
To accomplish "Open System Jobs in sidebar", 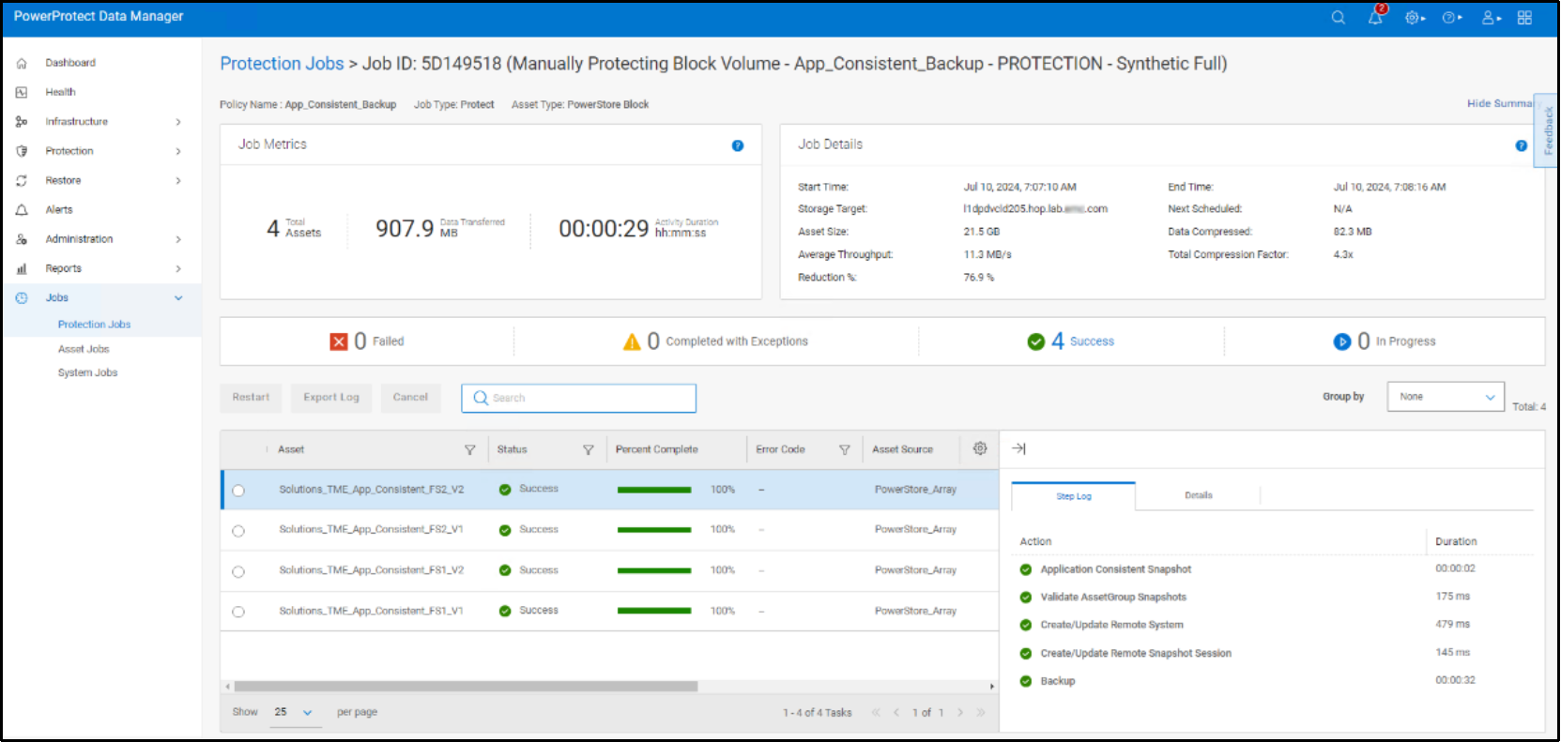I will click(87, 372).
